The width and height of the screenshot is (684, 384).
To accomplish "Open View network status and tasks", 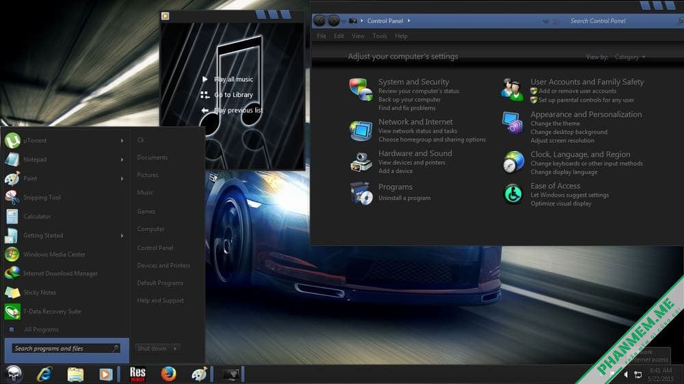I will click(x=417, y=131).
